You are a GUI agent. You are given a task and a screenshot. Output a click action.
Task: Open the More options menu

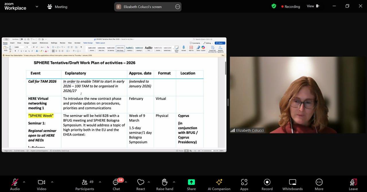[x=319, y=182]
